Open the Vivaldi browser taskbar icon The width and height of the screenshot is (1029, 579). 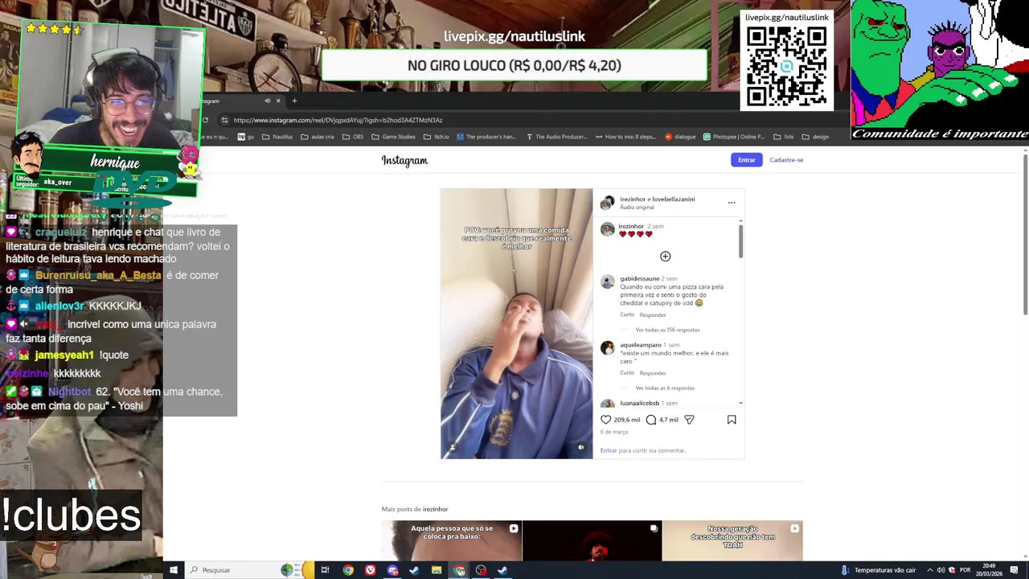(x=370, y=570)
